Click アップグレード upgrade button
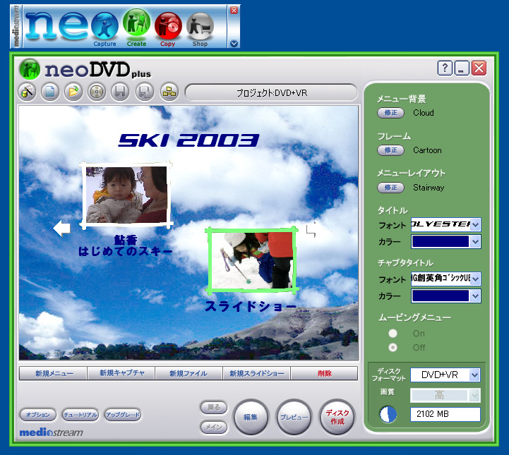 123,415
